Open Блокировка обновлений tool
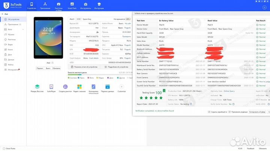The image size is (270, 151). (x=93, y=89)
